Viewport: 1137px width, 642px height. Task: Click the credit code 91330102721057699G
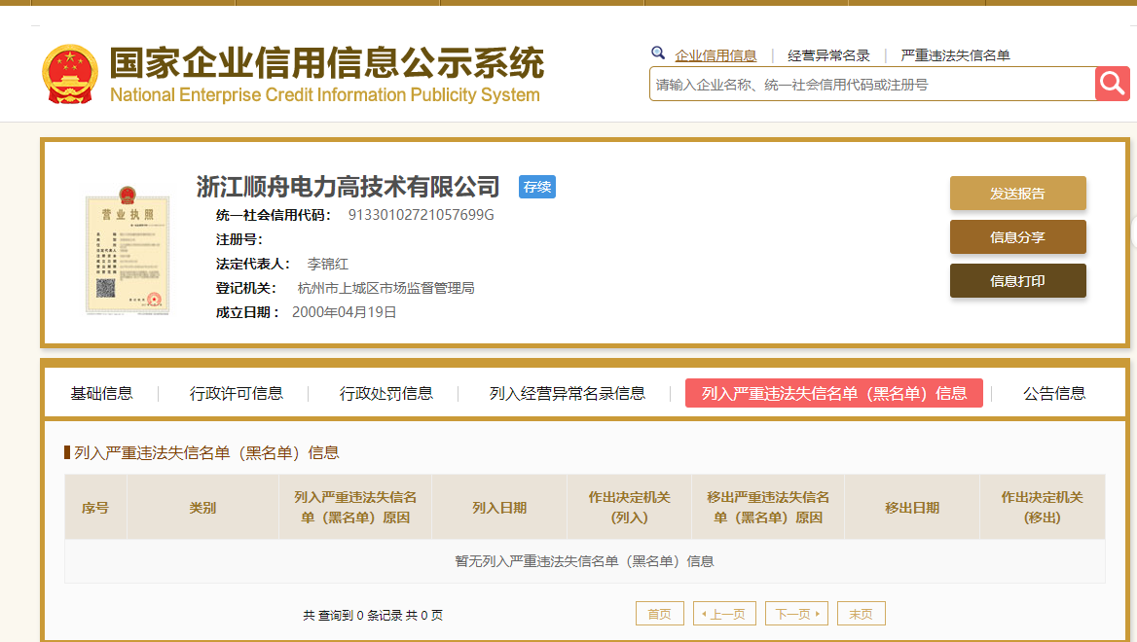pos(422,214)
